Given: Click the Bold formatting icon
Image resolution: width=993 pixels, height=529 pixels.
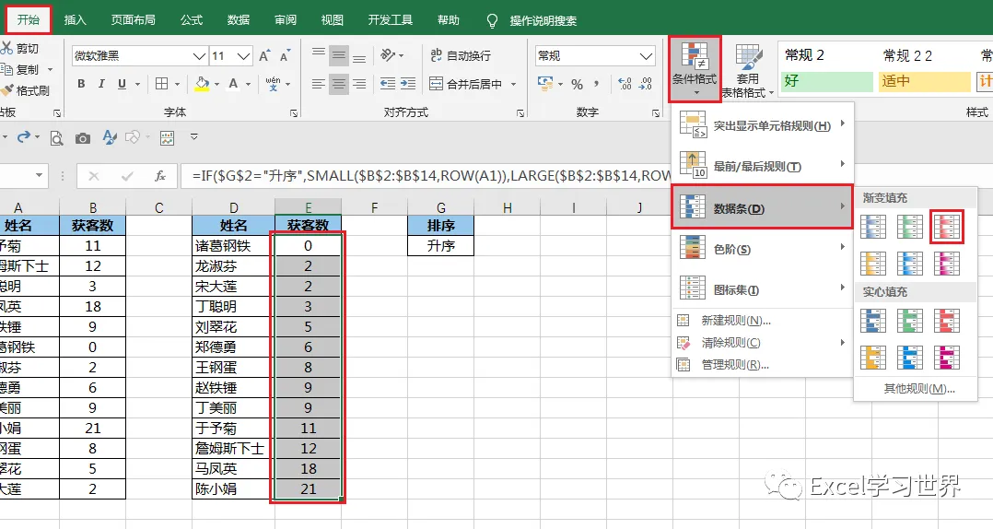Looking at the screenshot, I should [81, 84].
